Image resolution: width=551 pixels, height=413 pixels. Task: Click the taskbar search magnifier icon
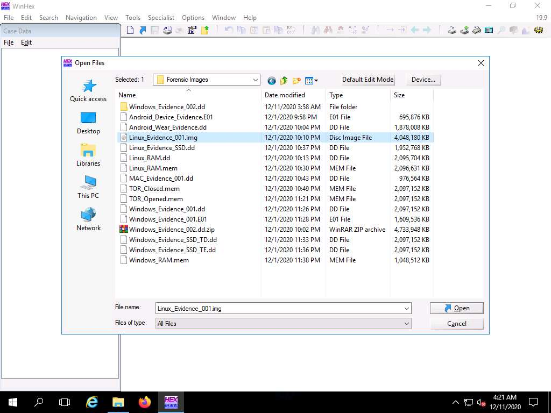click(x=39, y=402)
